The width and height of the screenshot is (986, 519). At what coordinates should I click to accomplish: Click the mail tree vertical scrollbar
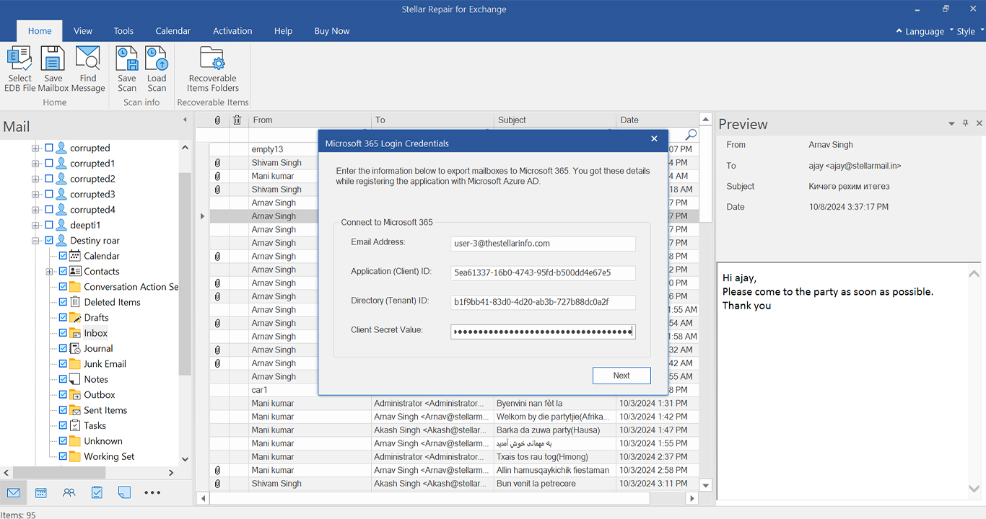[185, 274]
